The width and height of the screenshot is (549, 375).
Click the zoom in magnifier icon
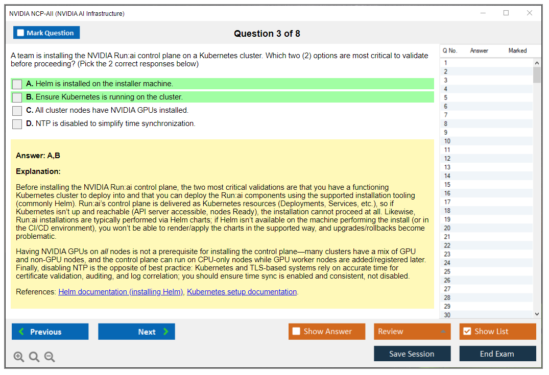19,357
